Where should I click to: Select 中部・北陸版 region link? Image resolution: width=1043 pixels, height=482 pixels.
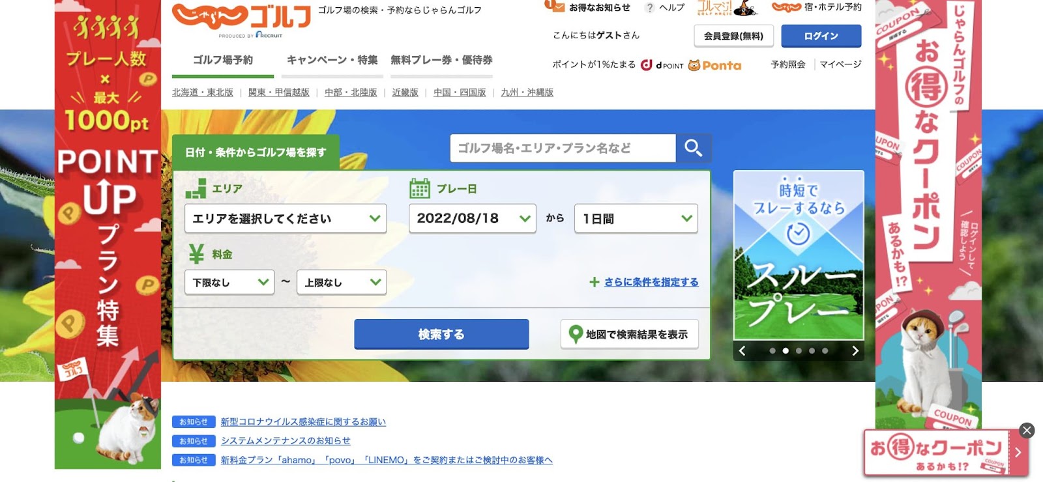click(x=351, y=92)
